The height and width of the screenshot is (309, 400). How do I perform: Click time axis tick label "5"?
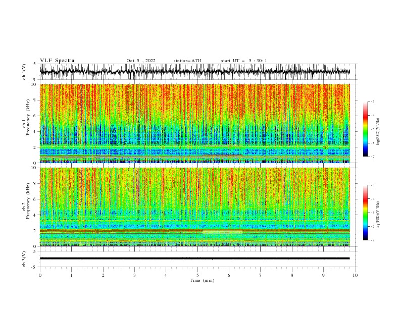click(197, 275)
